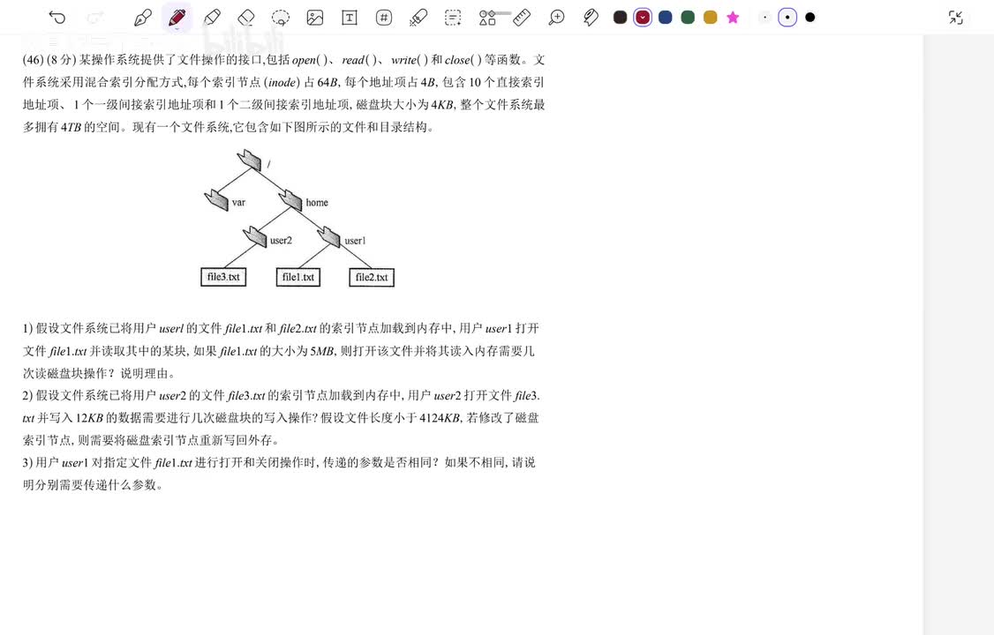Click the '(46) (8 分)' question number text
Viewport: 994px width, 635px height.
pos(49,60)
